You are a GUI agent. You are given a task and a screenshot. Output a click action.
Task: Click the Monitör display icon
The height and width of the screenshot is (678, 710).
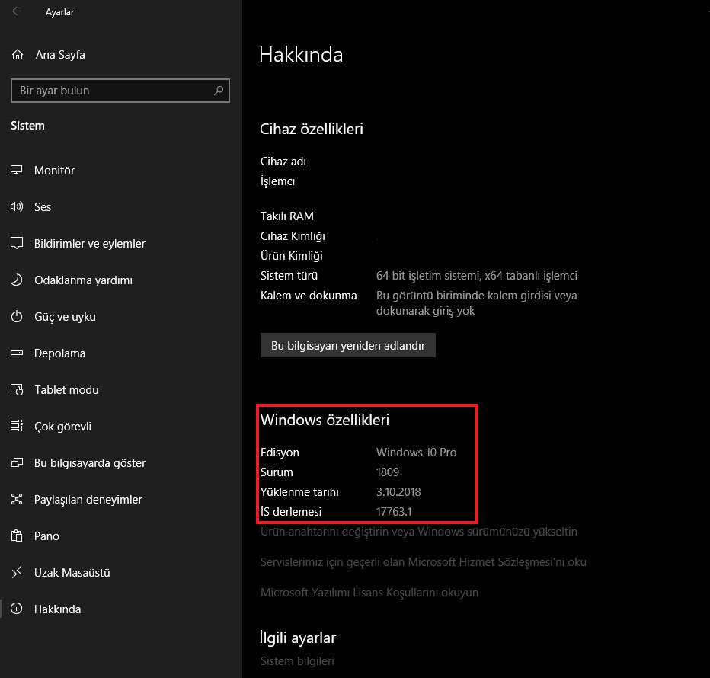[17, 171]
